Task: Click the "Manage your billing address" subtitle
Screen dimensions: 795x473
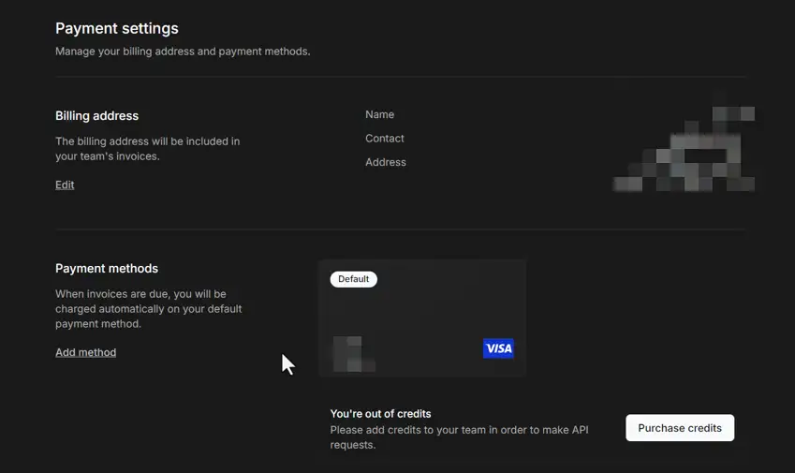Action: [183, 52]
